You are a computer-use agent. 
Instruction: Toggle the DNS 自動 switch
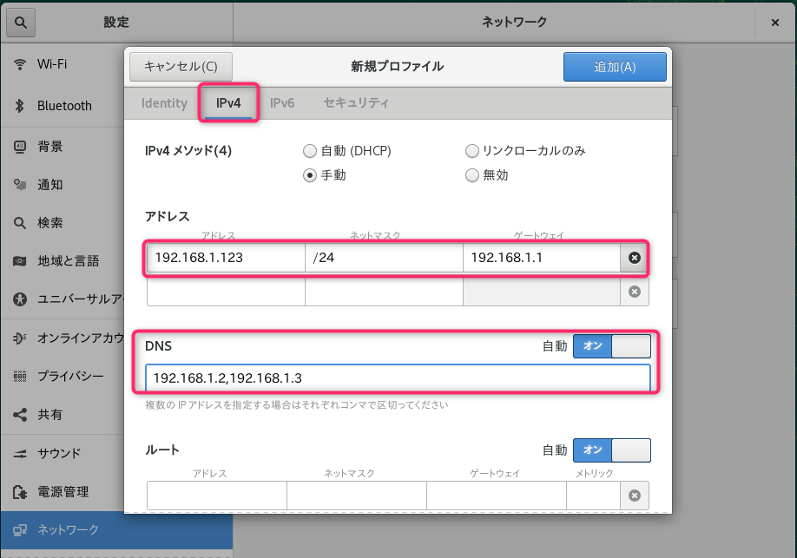coord(612,346)
